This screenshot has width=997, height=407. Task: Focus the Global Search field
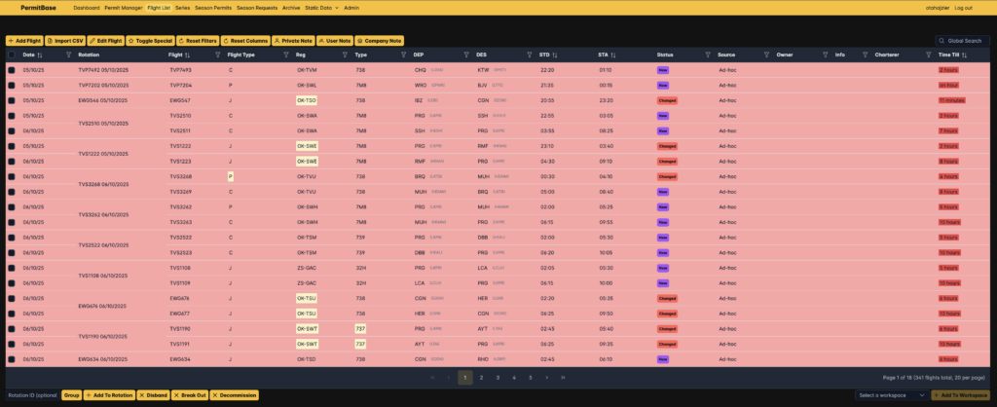(x=966, y=41)
